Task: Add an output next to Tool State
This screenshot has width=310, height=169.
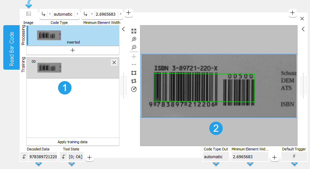Action: 89,158
